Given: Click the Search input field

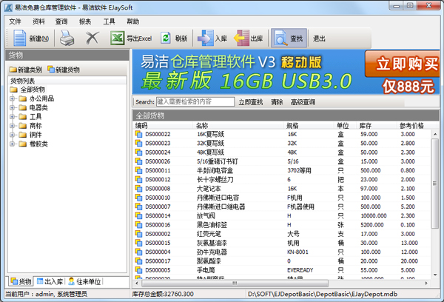Looking at the screenshot, I should point(194,101).
